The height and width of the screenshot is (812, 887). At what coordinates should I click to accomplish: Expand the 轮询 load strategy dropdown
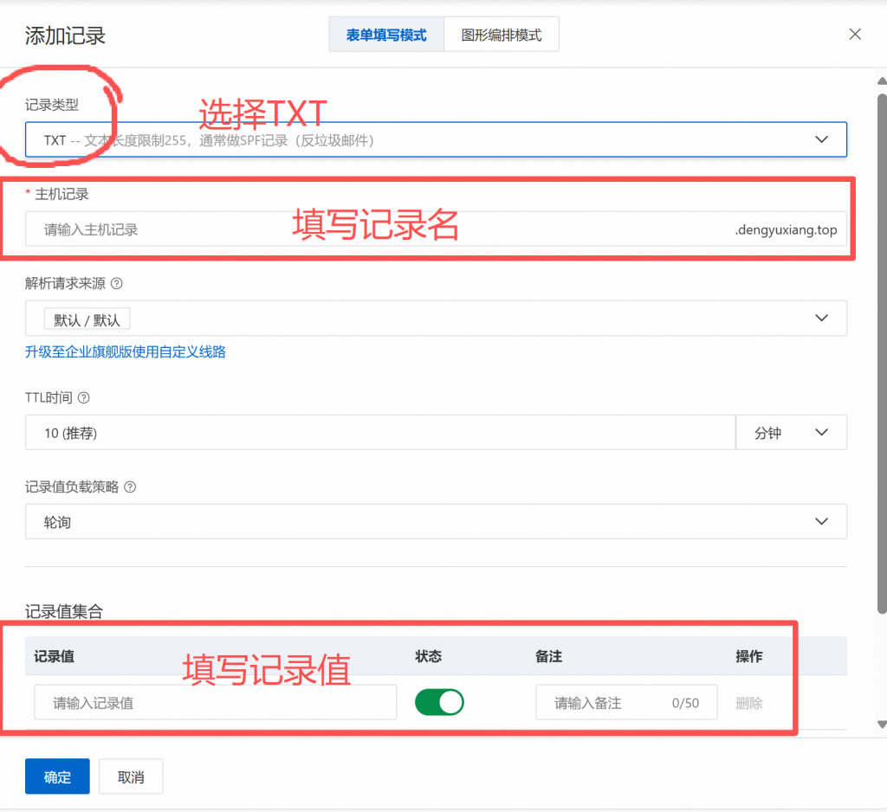pyautogui.click(x=436, y=522)
